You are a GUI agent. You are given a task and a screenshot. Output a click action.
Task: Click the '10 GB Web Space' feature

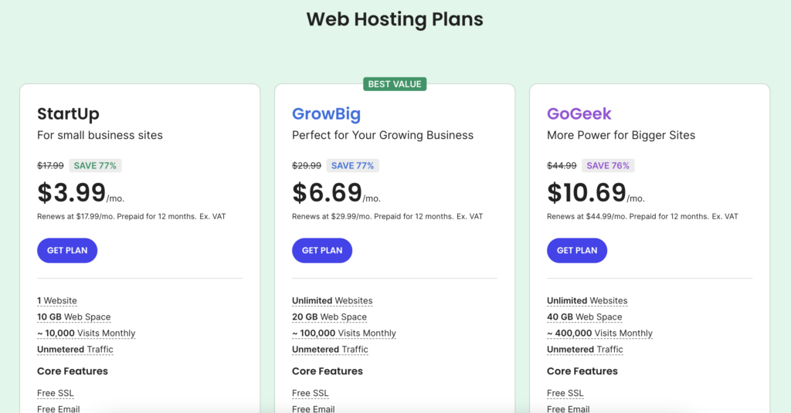click(x=74, y=317)
